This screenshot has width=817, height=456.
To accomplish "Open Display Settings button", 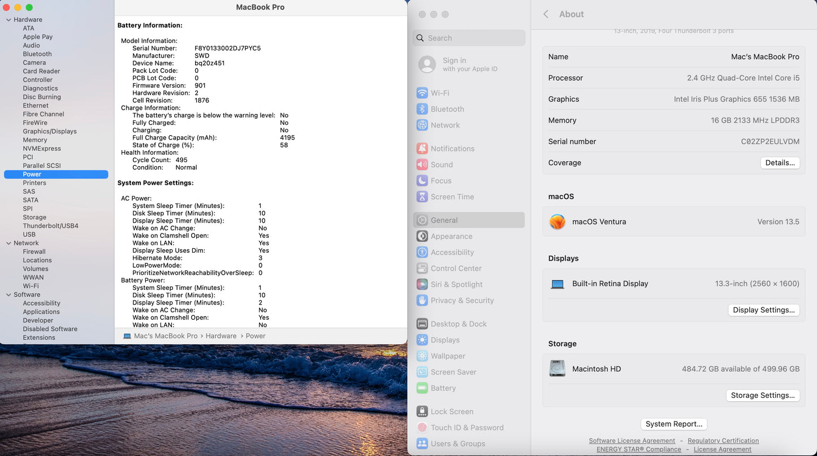I will pos(763,310).
